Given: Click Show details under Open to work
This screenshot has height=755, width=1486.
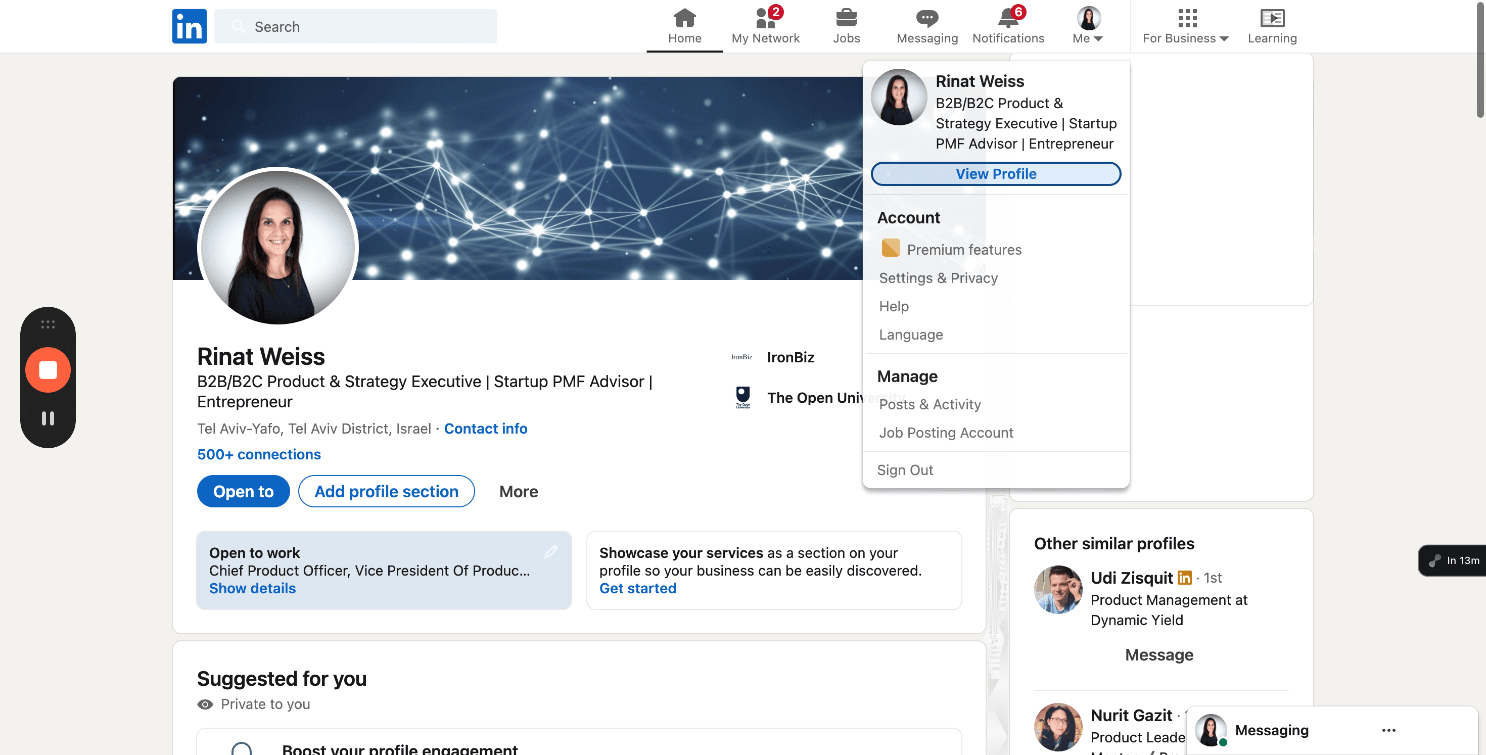Looking at the screenshot, I should [x=253, y=588].
